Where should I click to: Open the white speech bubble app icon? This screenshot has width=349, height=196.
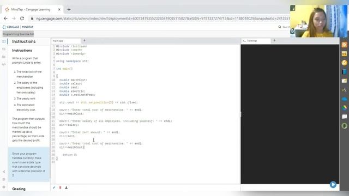point(344,117)
